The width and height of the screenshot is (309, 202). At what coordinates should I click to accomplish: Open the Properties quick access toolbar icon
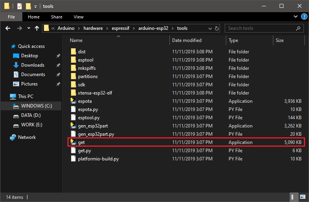19,6
